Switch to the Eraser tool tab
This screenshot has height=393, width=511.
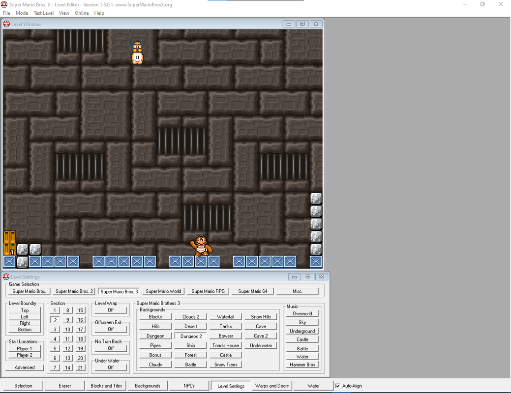65,386
